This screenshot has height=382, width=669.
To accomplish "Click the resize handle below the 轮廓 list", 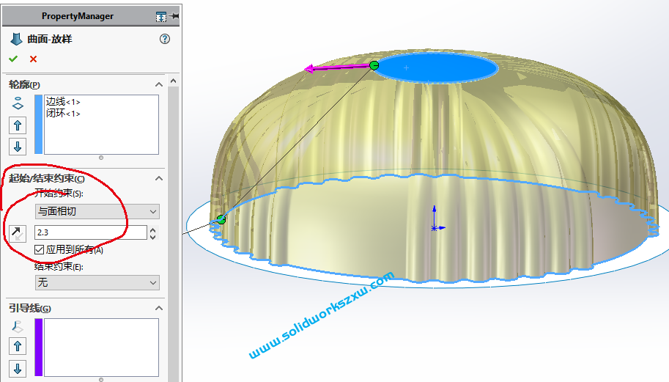I will [x=101, y=158].
